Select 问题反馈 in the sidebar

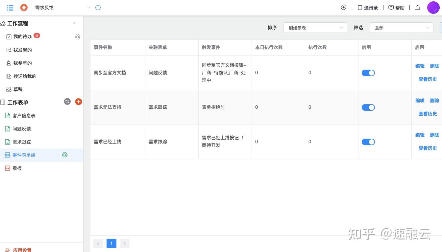[x=22, y=129]
